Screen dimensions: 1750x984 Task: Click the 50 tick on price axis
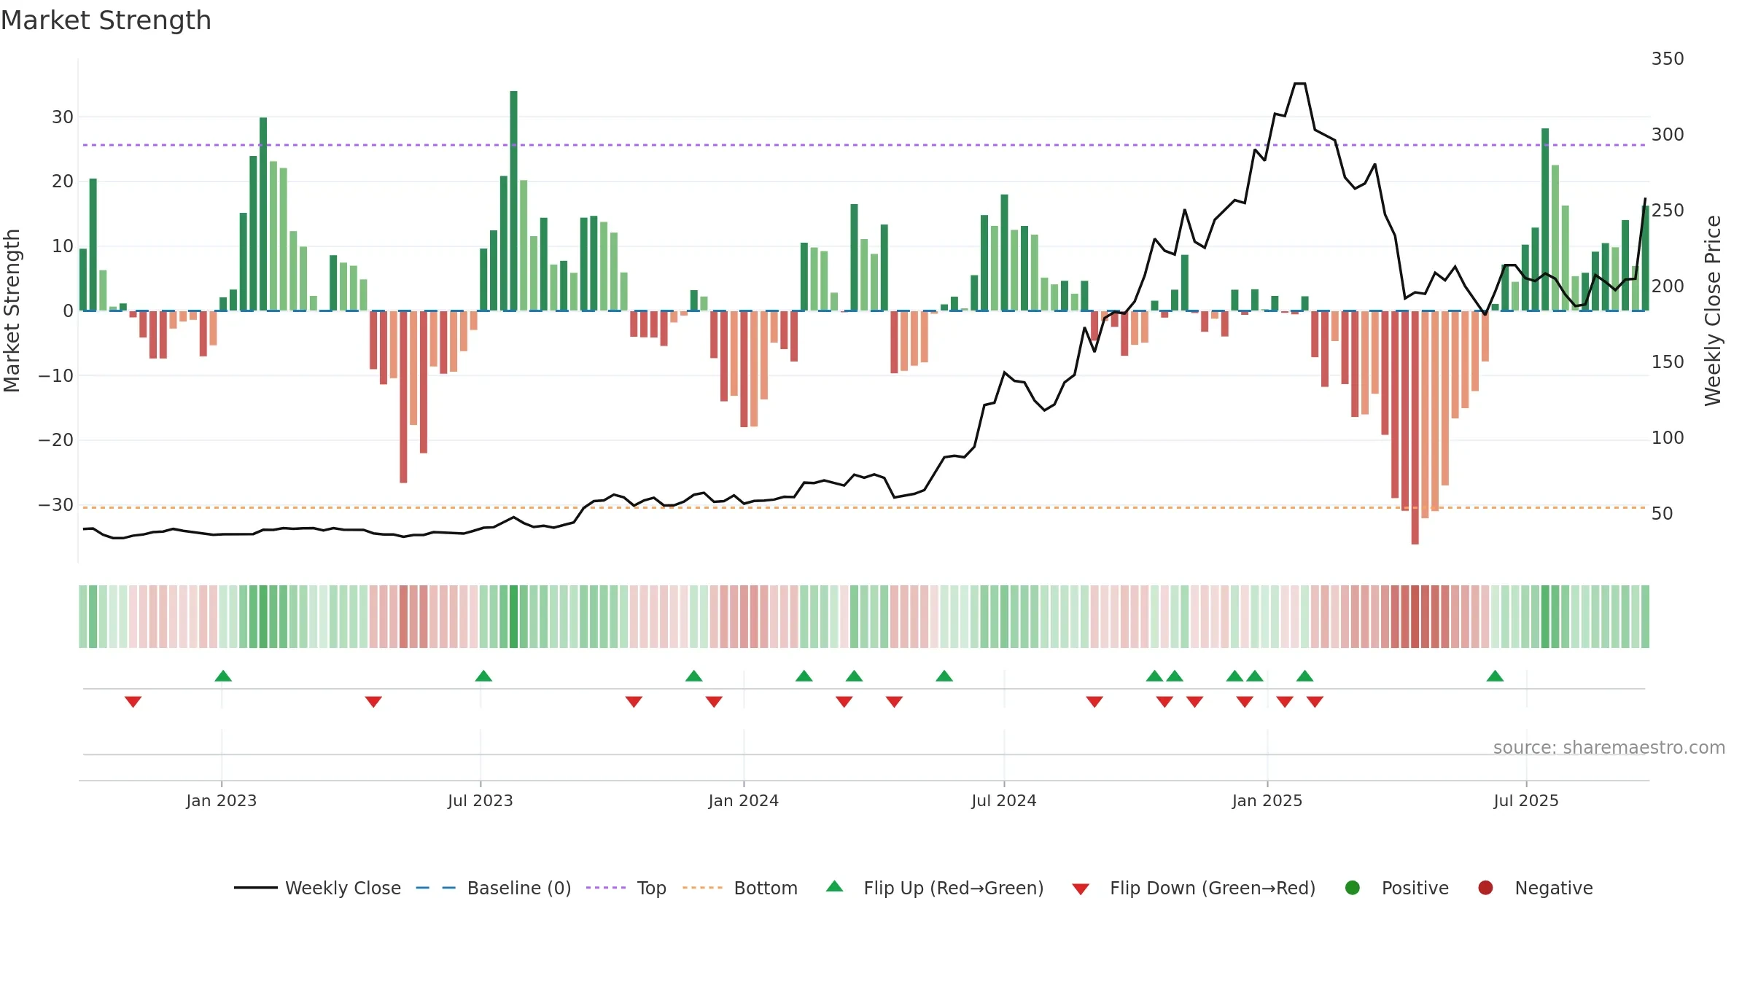coord(1662,514)
